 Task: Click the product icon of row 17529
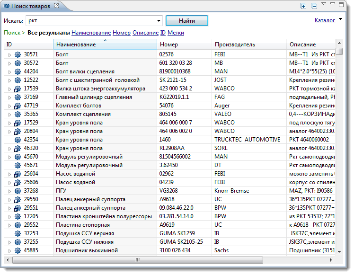[x=18, y=123]
